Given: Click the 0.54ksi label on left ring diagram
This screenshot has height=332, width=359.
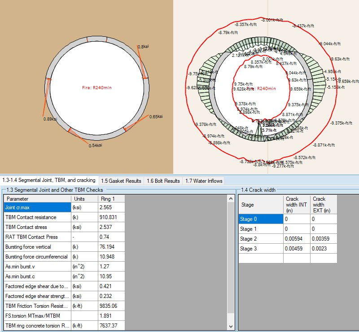Looking at the screenshot, I should coord(96,146).
